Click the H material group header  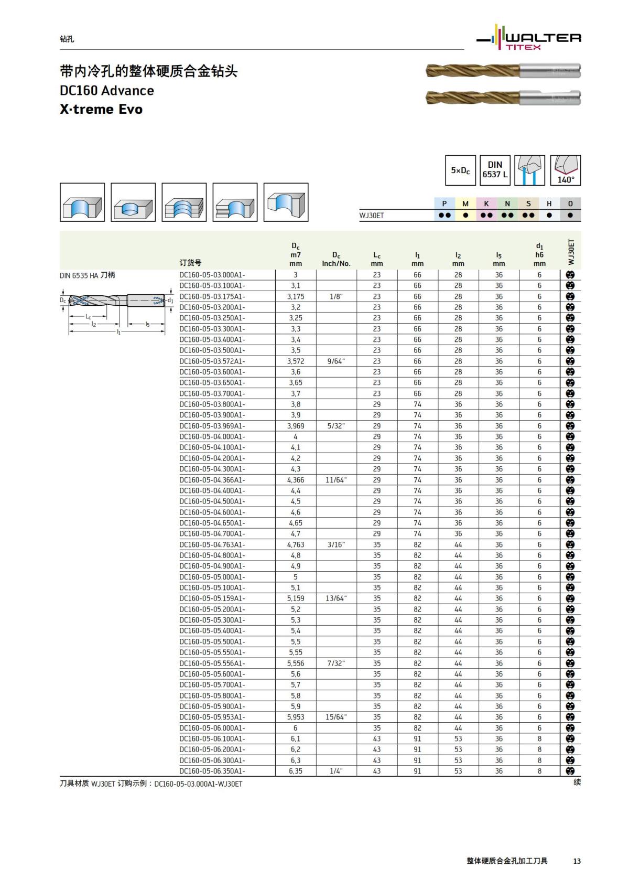pos(549,203)
